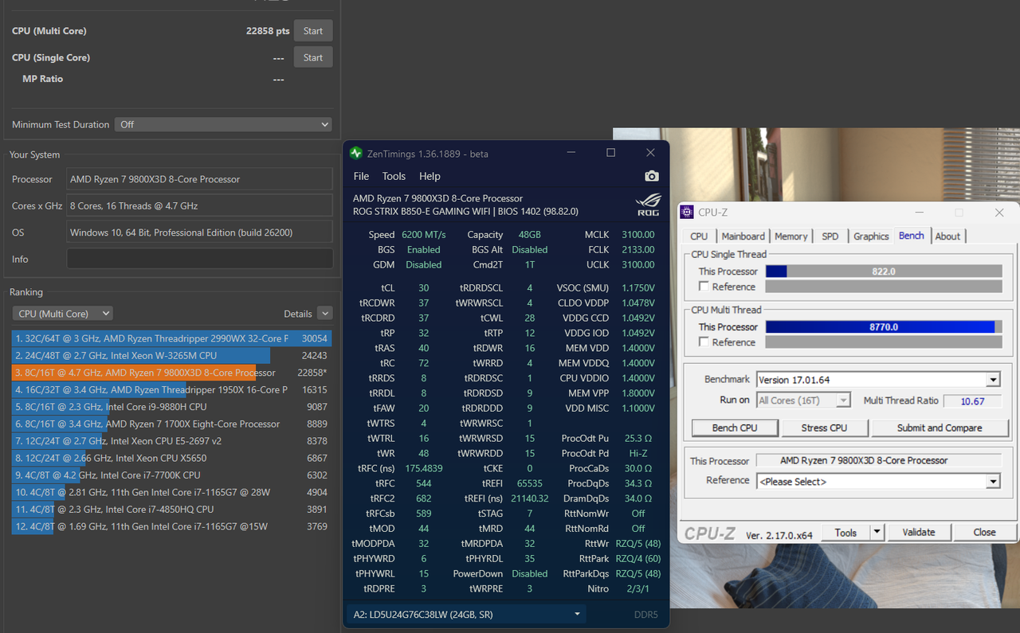This screenshot has width=1020, height=633.
Task: Click the CPU-Z processor name field
Action: click(878, 461)
